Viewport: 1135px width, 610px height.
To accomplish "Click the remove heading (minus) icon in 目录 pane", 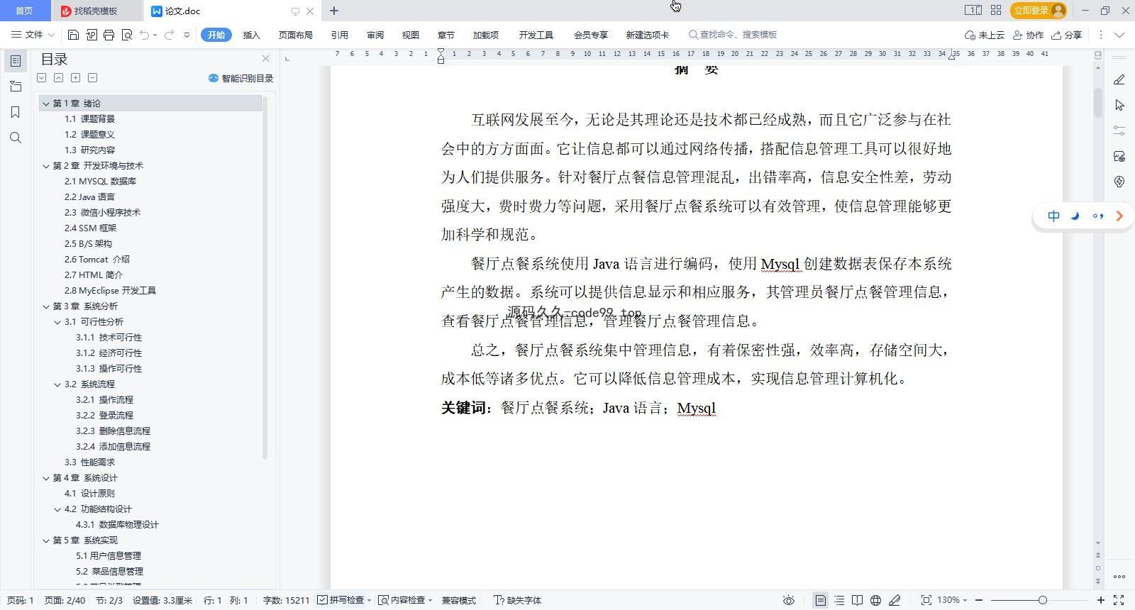I will [92, 78].
